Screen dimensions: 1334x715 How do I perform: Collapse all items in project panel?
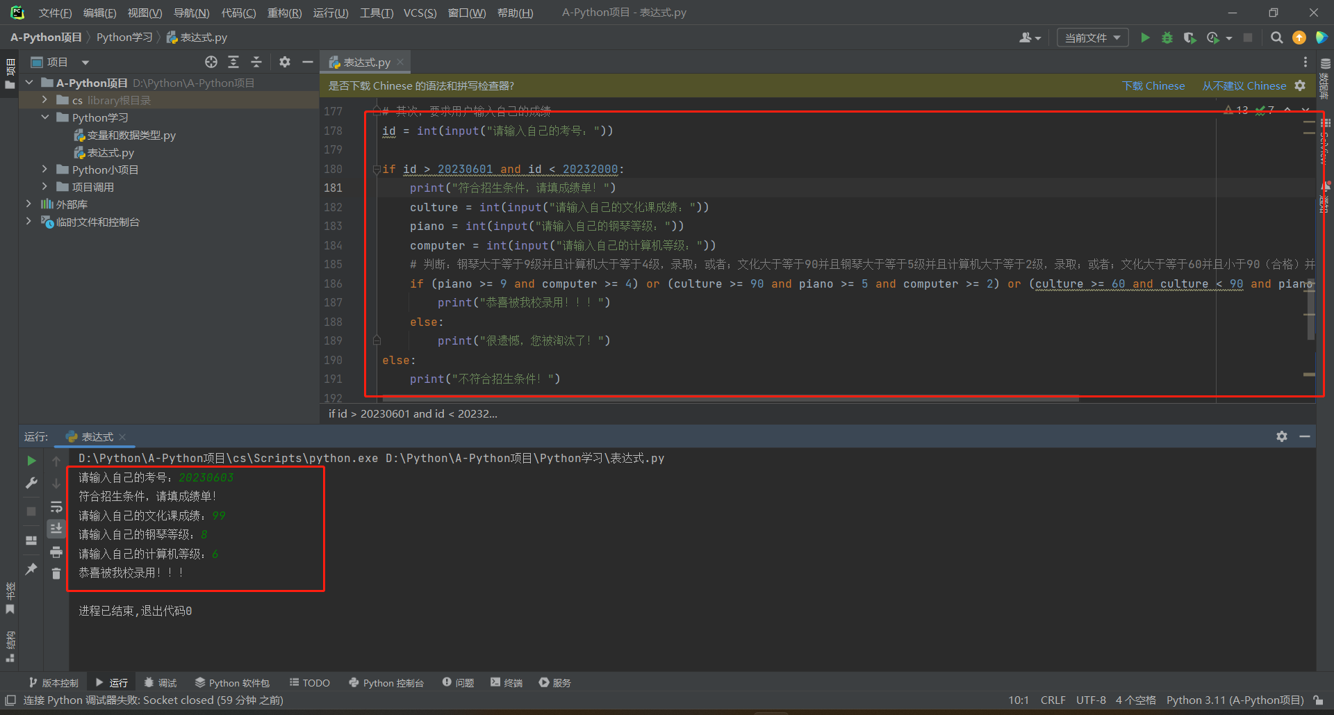(x=256, y=63)
